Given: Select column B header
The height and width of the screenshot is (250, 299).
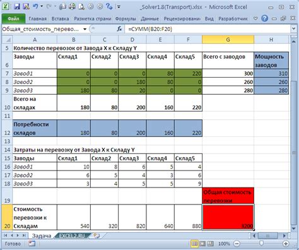Looking at the screenshot, I should point(74,39).
